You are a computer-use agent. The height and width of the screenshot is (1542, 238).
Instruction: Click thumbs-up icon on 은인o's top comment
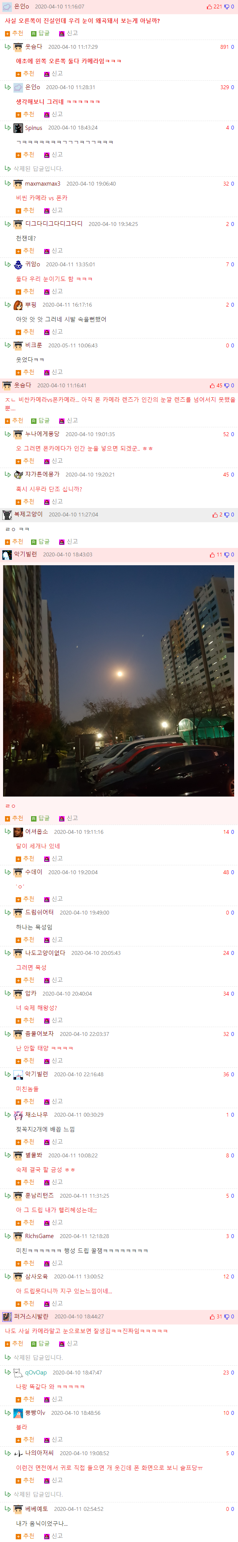[x=210, y=7]
